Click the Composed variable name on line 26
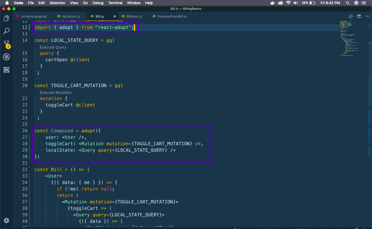 [62, 131]
